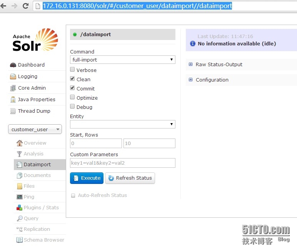Viewport: 297px width, 252px height.
Task: Click the Custom Parameters field
Action: 123,163
